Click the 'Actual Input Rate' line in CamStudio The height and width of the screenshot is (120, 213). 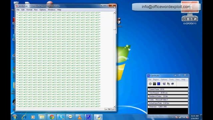[x=168, y=103]
